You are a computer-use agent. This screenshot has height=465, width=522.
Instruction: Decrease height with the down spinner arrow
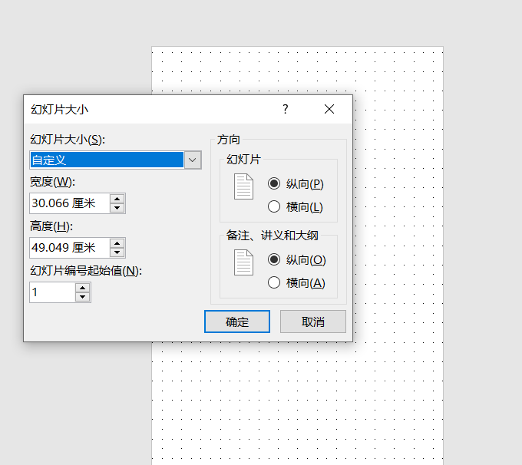pos(117,252)
